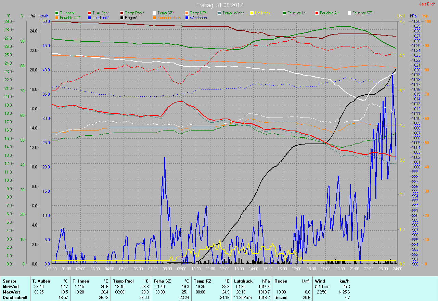The height and width of the screenshot is (301, 438).
Task: Select the 'T. Innen*' legend label
Action: click(x=67, y=13)
